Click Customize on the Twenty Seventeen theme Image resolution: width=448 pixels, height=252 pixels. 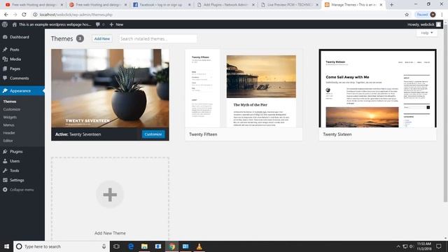(x=153, y=134)
